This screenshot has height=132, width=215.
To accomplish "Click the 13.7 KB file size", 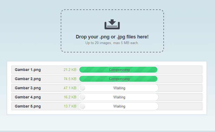I will 70,106.
